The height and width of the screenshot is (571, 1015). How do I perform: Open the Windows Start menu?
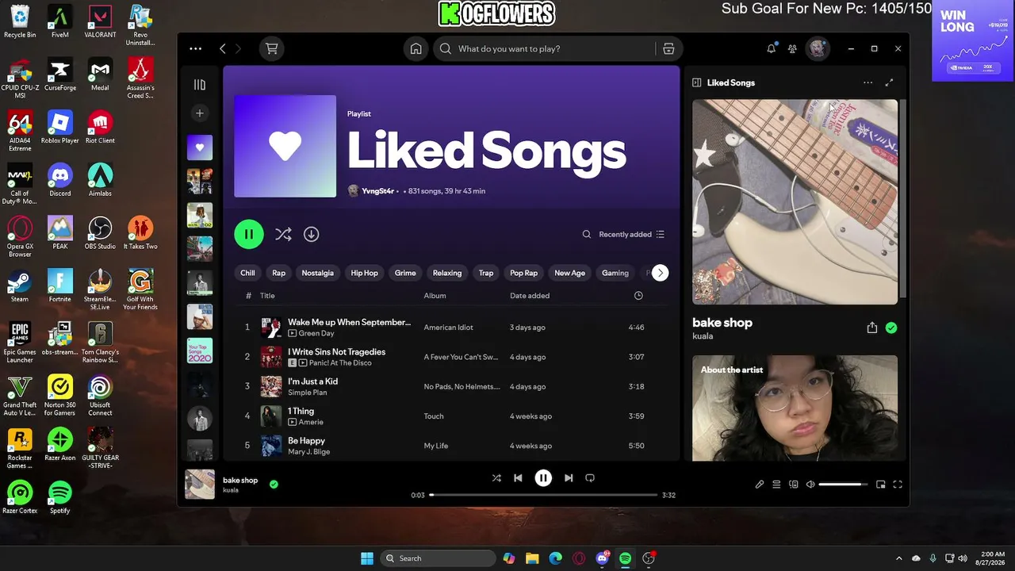click(367, 558)
